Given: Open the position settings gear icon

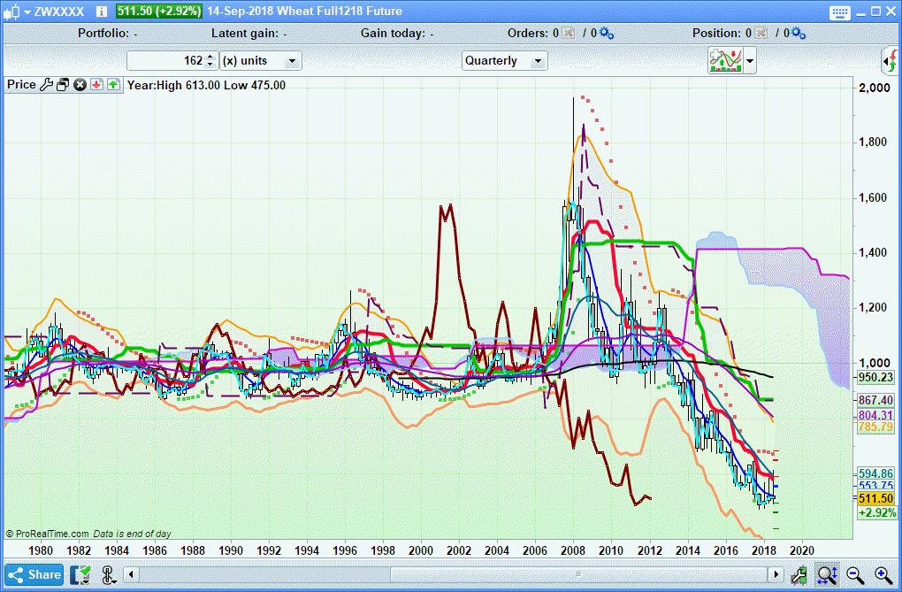Looking at the screenshot, I should click(799, 34).
